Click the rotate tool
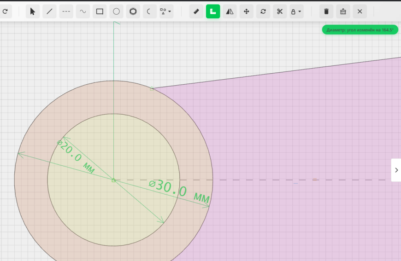The image size is (401, 261). click(263, 12)
